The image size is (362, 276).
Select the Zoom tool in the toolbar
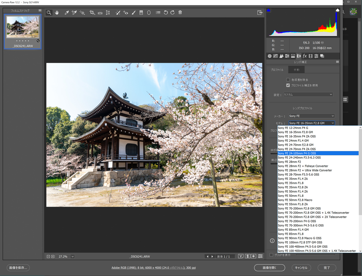click(x=49, y=12)
